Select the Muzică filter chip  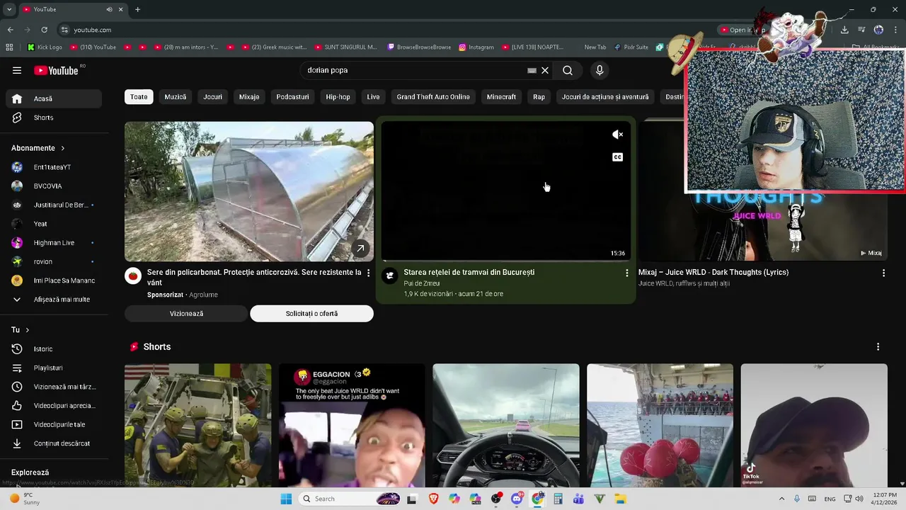click(176, 97)
